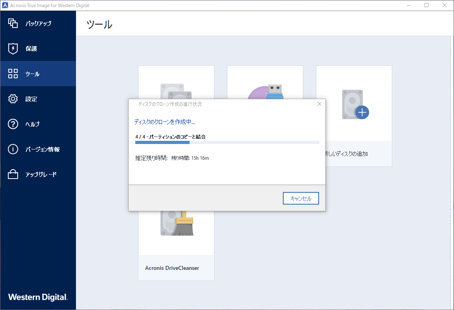Click the ディスクのクローンを作成中... status text
Image resolution: width=454 pixels, height=310 pixels.
tap(164, 122)
